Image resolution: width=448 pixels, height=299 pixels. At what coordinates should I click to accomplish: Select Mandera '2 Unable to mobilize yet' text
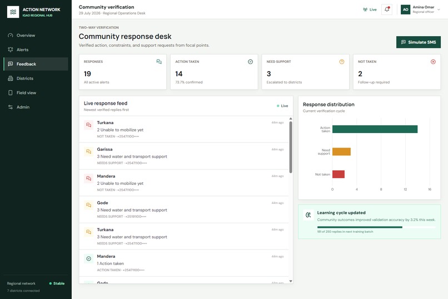tap(120, 183)
